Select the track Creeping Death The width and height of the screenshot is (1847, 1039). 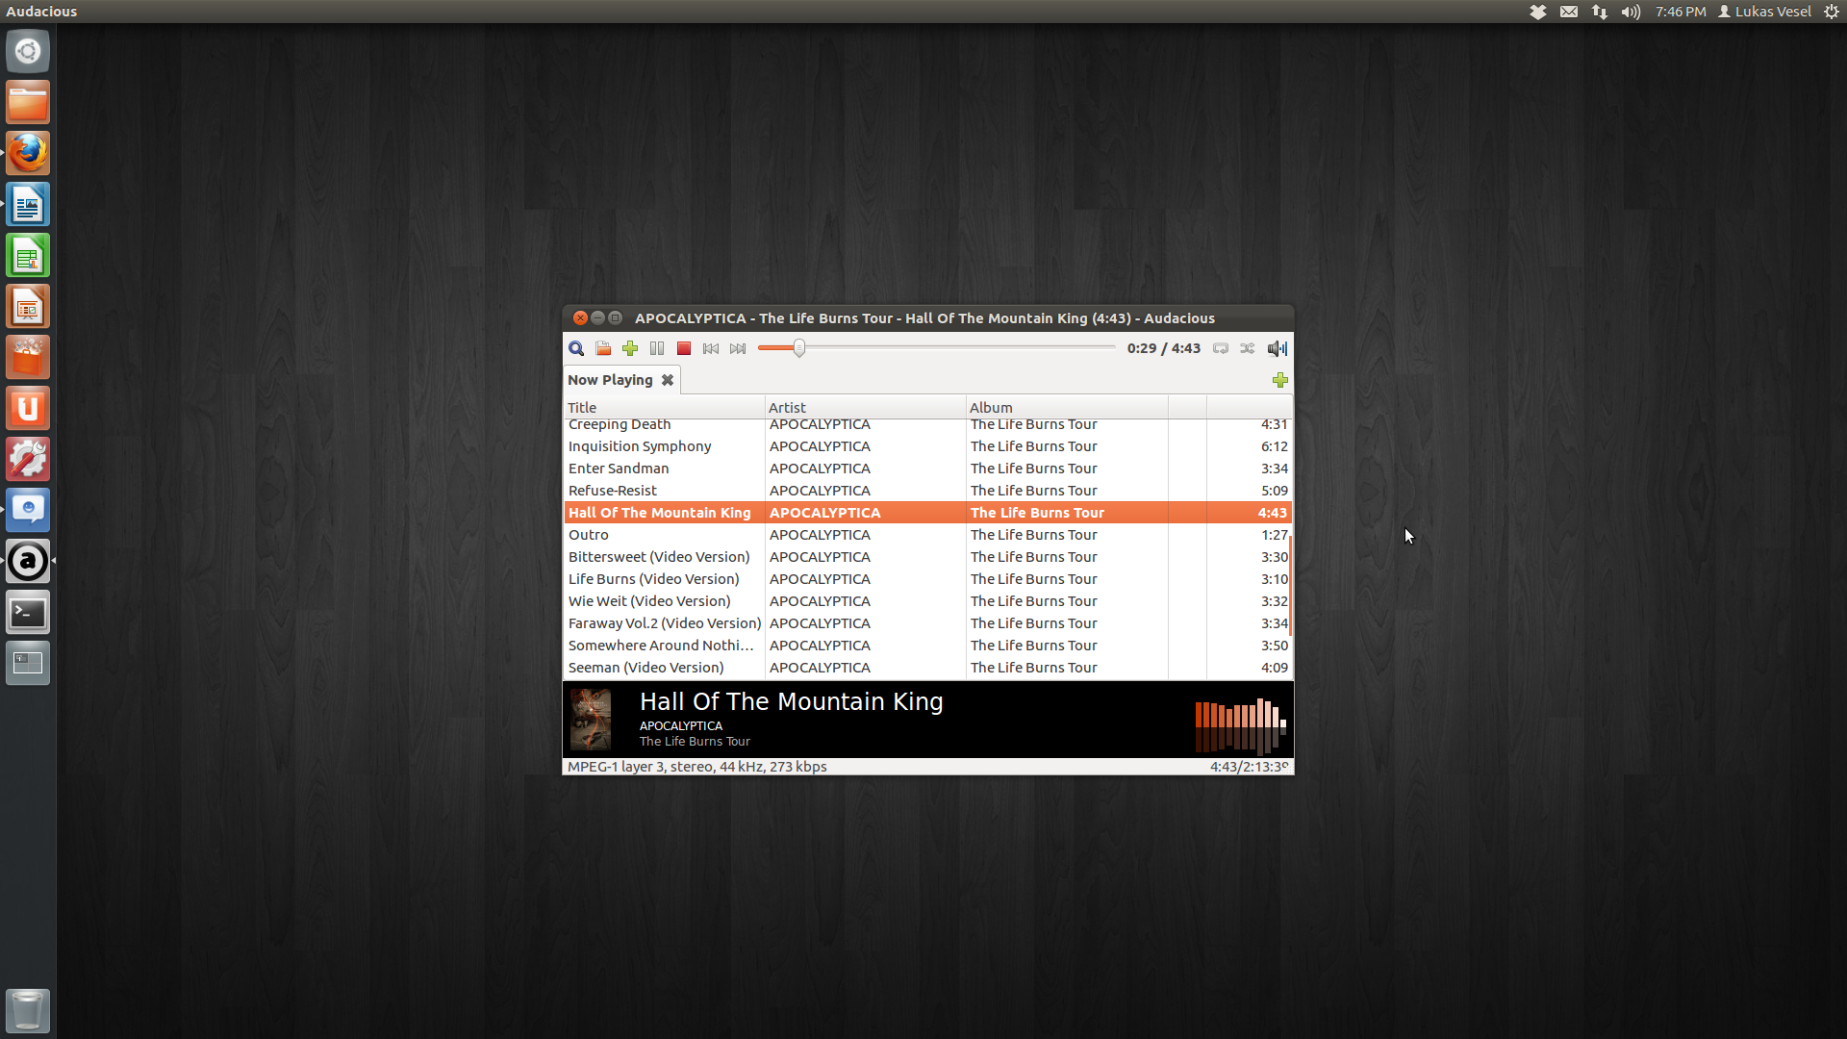(x=926, y=424)
